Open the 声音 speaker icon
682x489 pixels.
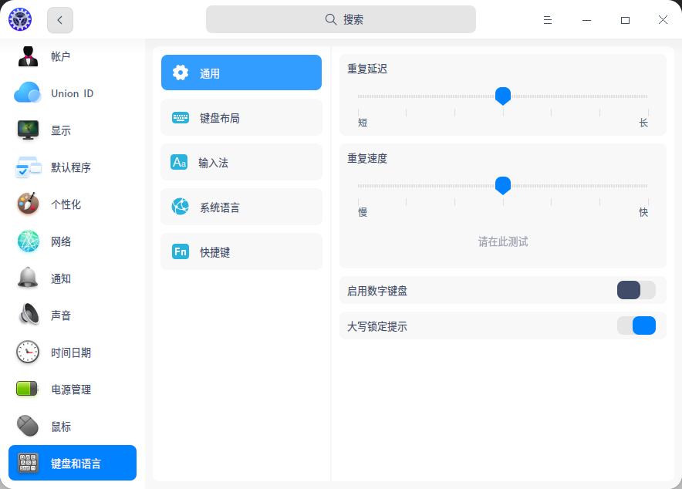tap(29, 315)
